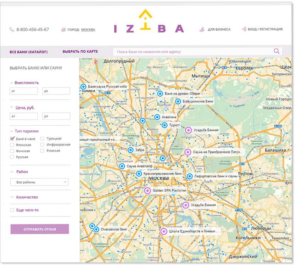296x266 pixels.
Task: Click the handset icon beside the phone number
Action: (x=12, y=30)
